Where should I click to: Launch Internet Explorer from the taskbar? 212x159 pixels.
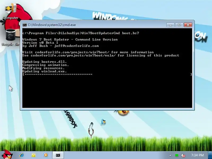[x=22, y=155]
